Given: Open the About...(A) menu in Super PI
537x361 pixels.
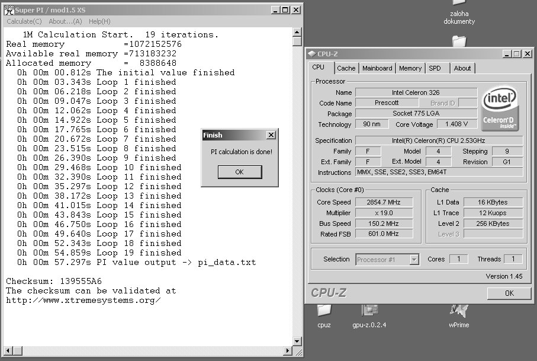Looking at the screenshot, I should [x=65, y=21].
